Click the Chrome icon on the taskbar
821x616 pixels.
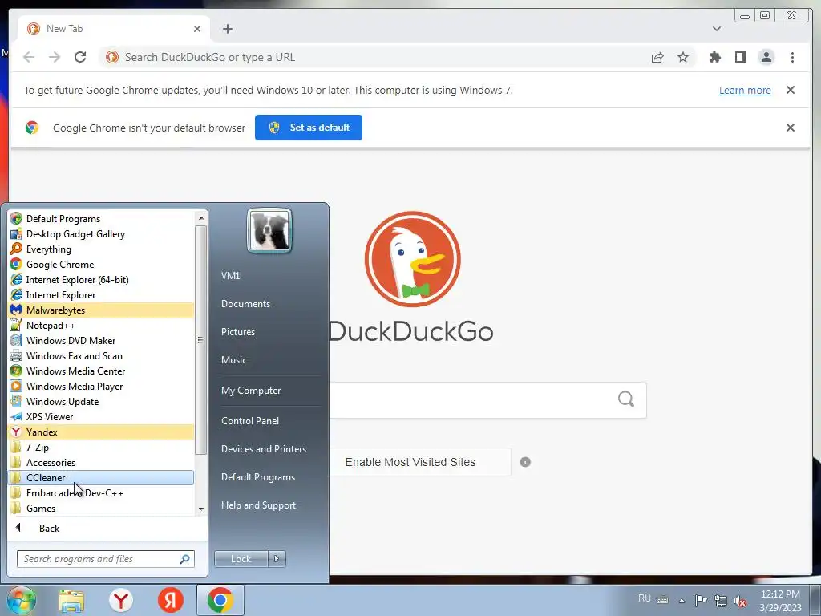tap(220, 600)
